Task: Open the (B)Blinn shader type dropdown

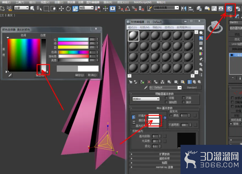Action: (146, 99)
